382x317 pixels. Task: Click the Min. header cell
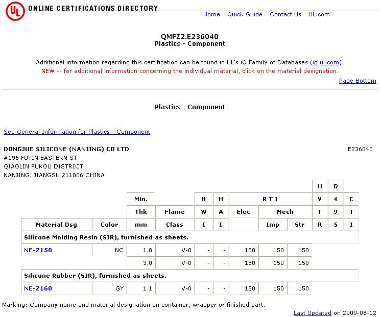[141, 199]
